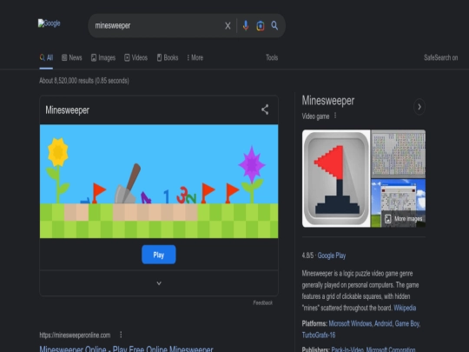This screenshot has height=352, width=469.
Task: Expand knowledge panel with right arrow
Action: pos(419,107)
